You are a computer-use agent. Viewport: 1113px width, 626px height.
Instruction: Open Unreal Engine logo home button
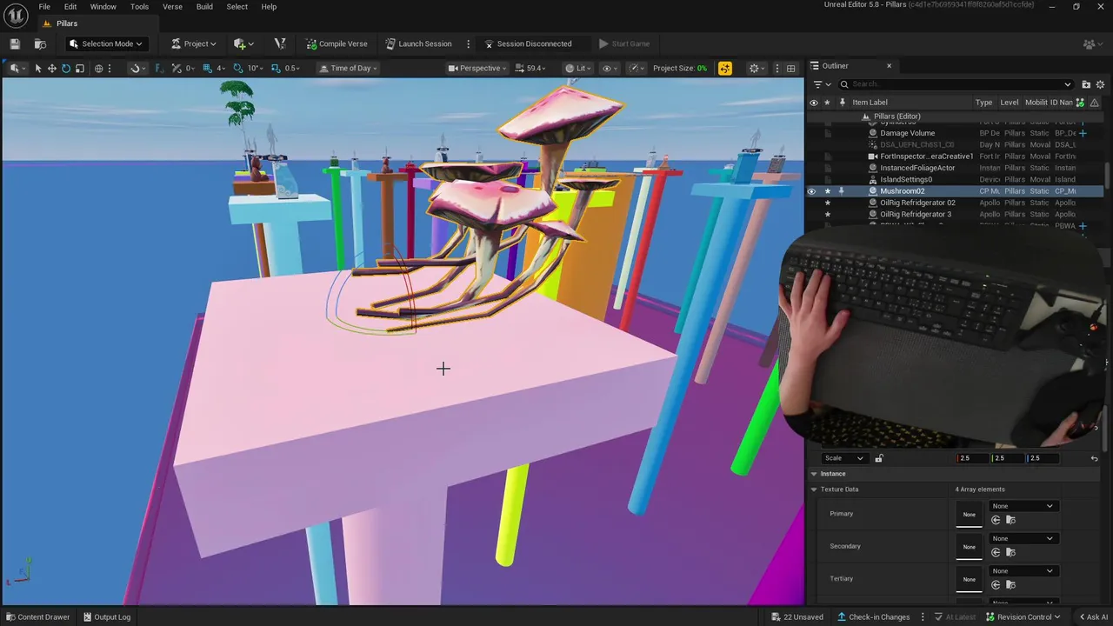pyautogui.click(x=17, y=15)
